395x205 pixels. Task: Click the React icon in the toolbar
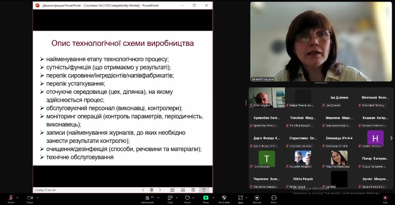point(188,198)
